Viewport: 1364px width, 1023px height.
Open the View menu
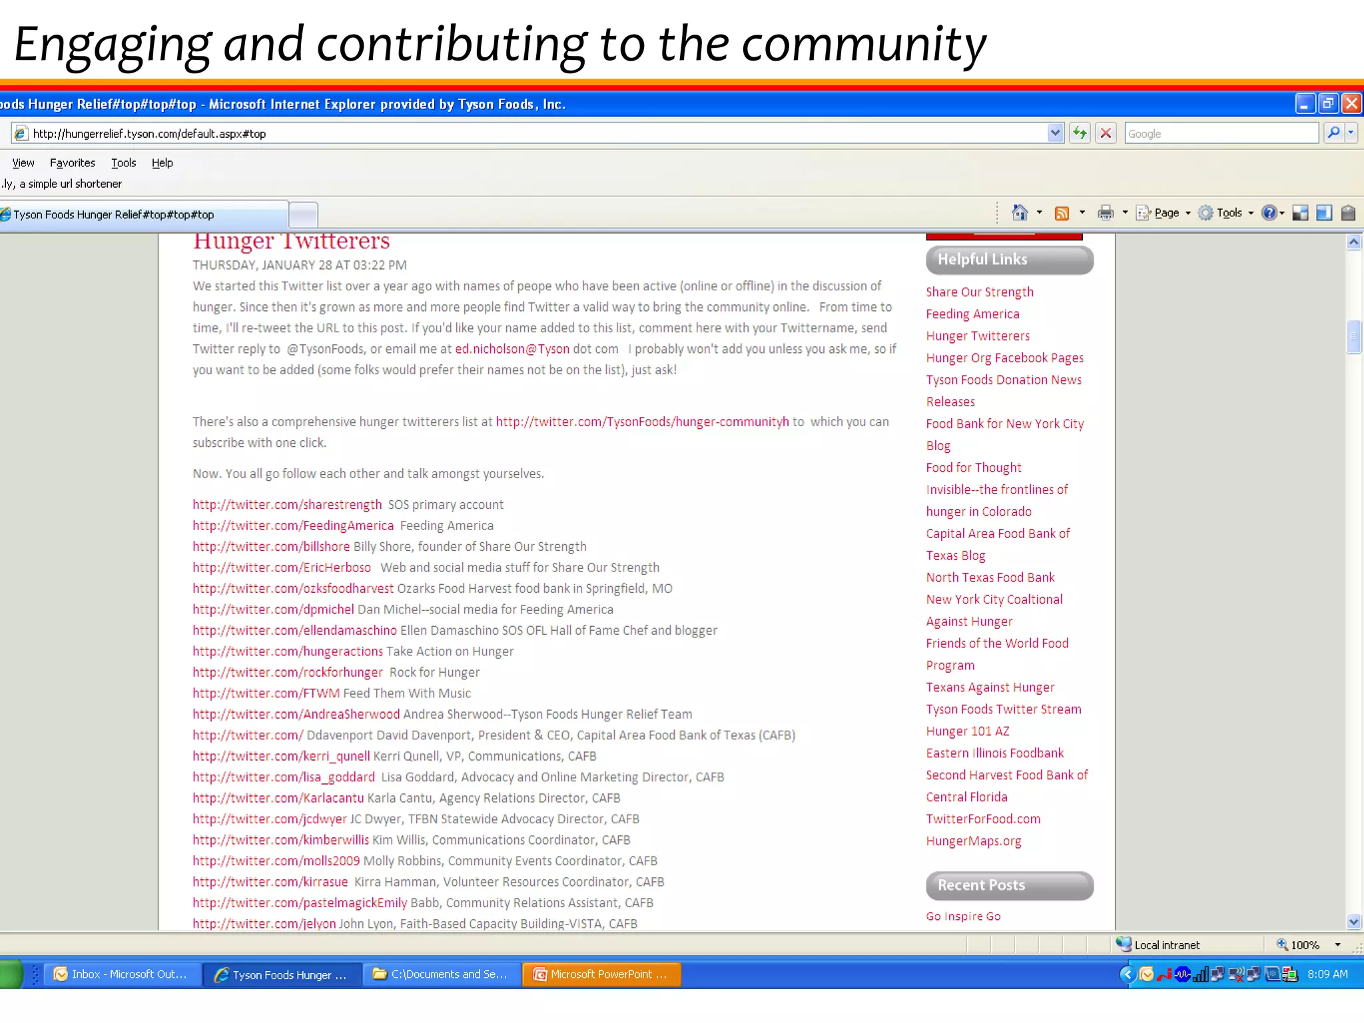coord(23,163)
